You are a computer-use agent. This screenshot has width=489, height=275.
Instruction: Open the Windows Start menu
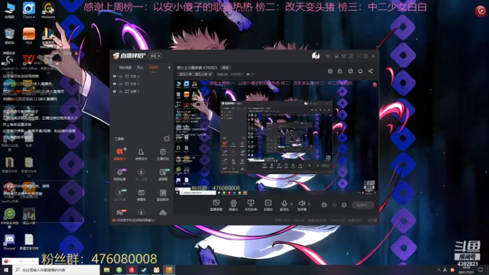pyautogui.click(x=6, y=269)
